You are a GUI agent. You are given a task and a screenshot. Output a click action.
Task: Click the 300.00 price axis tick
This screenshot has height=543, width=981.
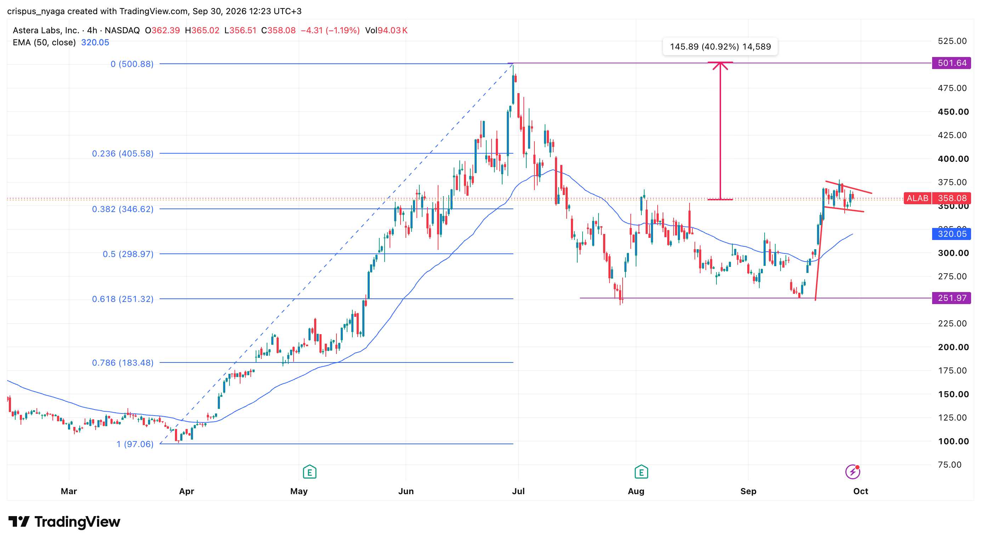click(953, 253)
